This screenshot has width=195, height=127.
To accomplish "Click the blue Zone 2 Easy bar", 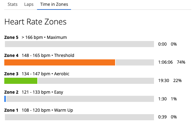I will tap(5, 99).
